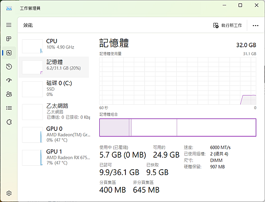Click the memory usage graph

tap(178, 81)
